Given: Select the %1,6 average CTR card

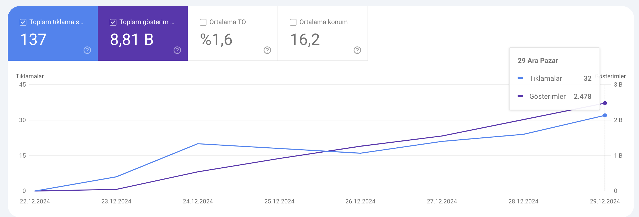Looking at the screenshot, I should click(x=233, y=33).
